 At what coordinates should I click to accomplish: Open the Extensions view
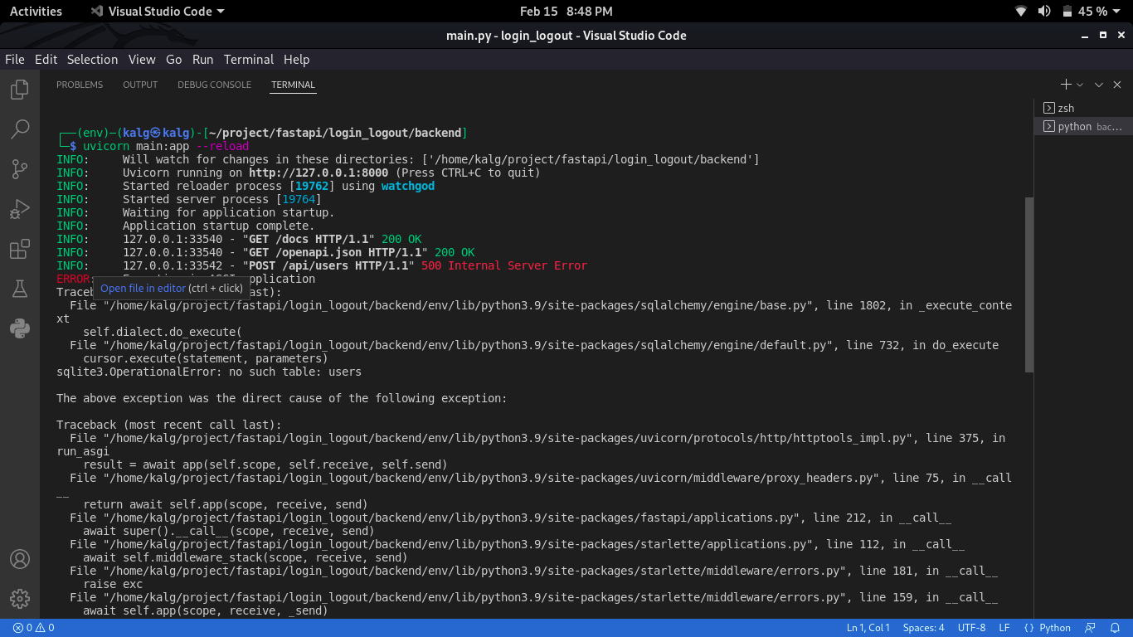pyautogui.click(x=19, y=249)
